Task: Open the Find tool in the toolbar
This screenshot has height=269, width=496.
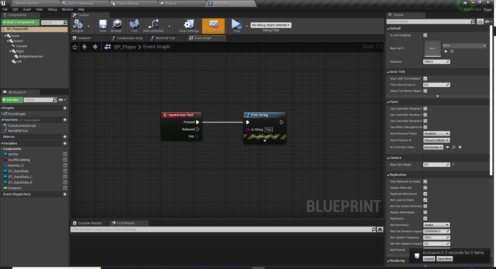Action: 134,26
